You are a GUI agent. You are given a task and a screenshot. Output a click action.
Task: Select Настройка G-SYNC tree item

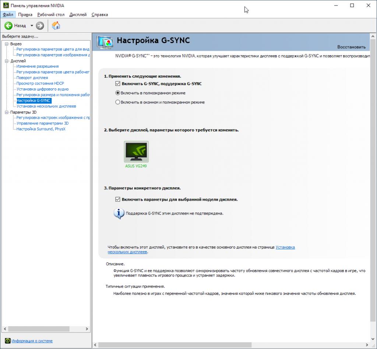pos(34,101)
